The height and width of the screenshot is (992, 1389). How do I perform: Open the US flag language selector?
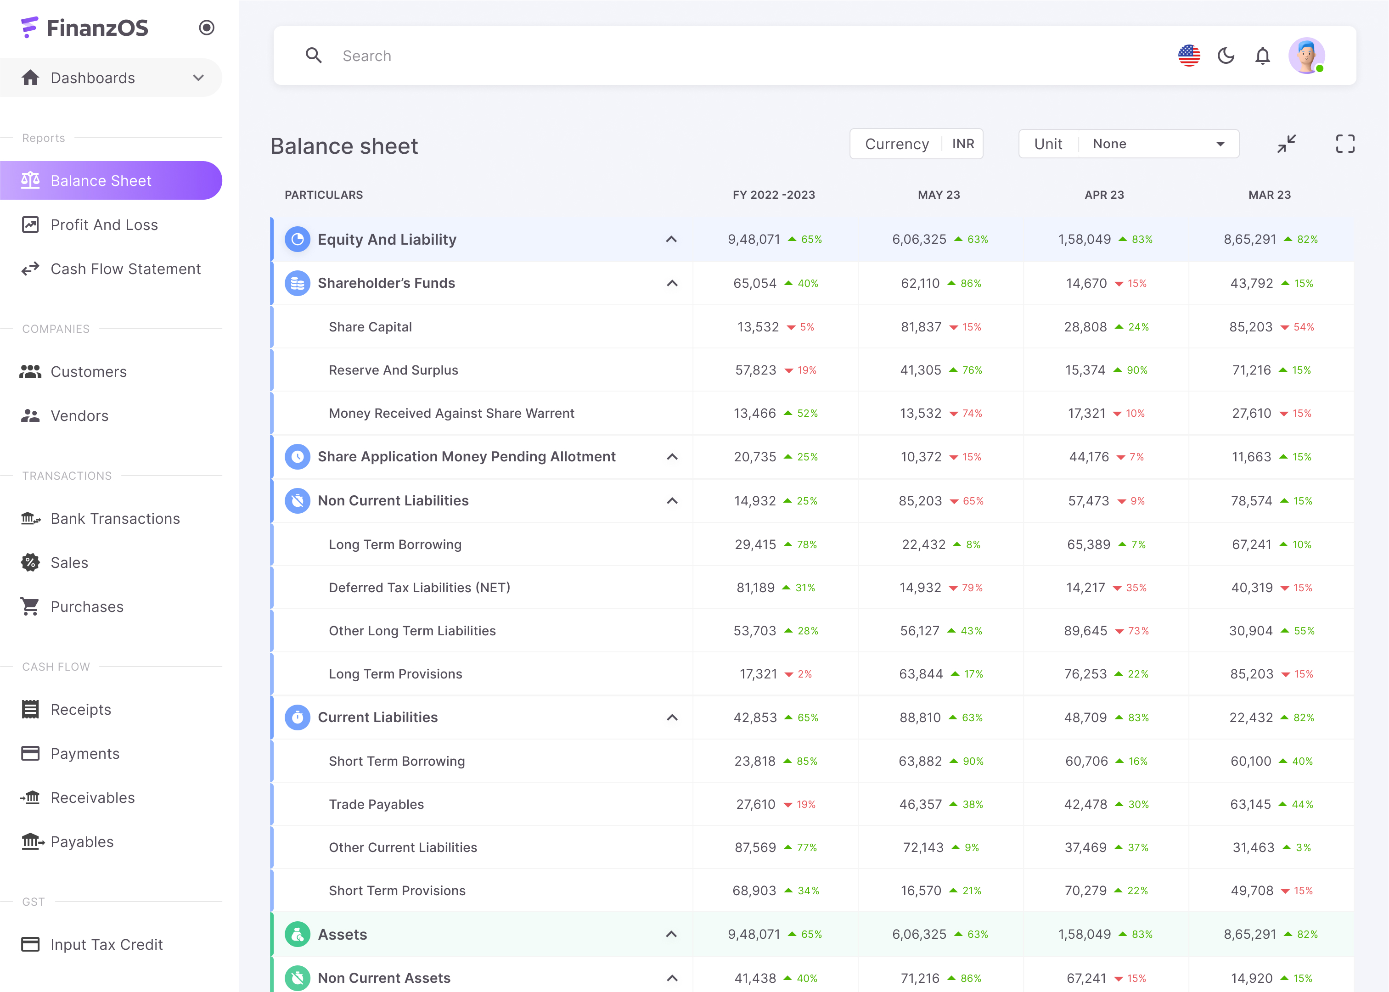click(x=1188, y=56)
